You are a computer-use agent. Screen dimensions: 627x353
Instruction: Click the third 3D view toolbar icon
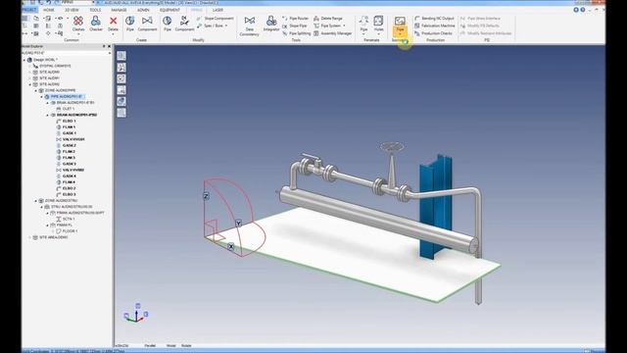click(121, 78)
